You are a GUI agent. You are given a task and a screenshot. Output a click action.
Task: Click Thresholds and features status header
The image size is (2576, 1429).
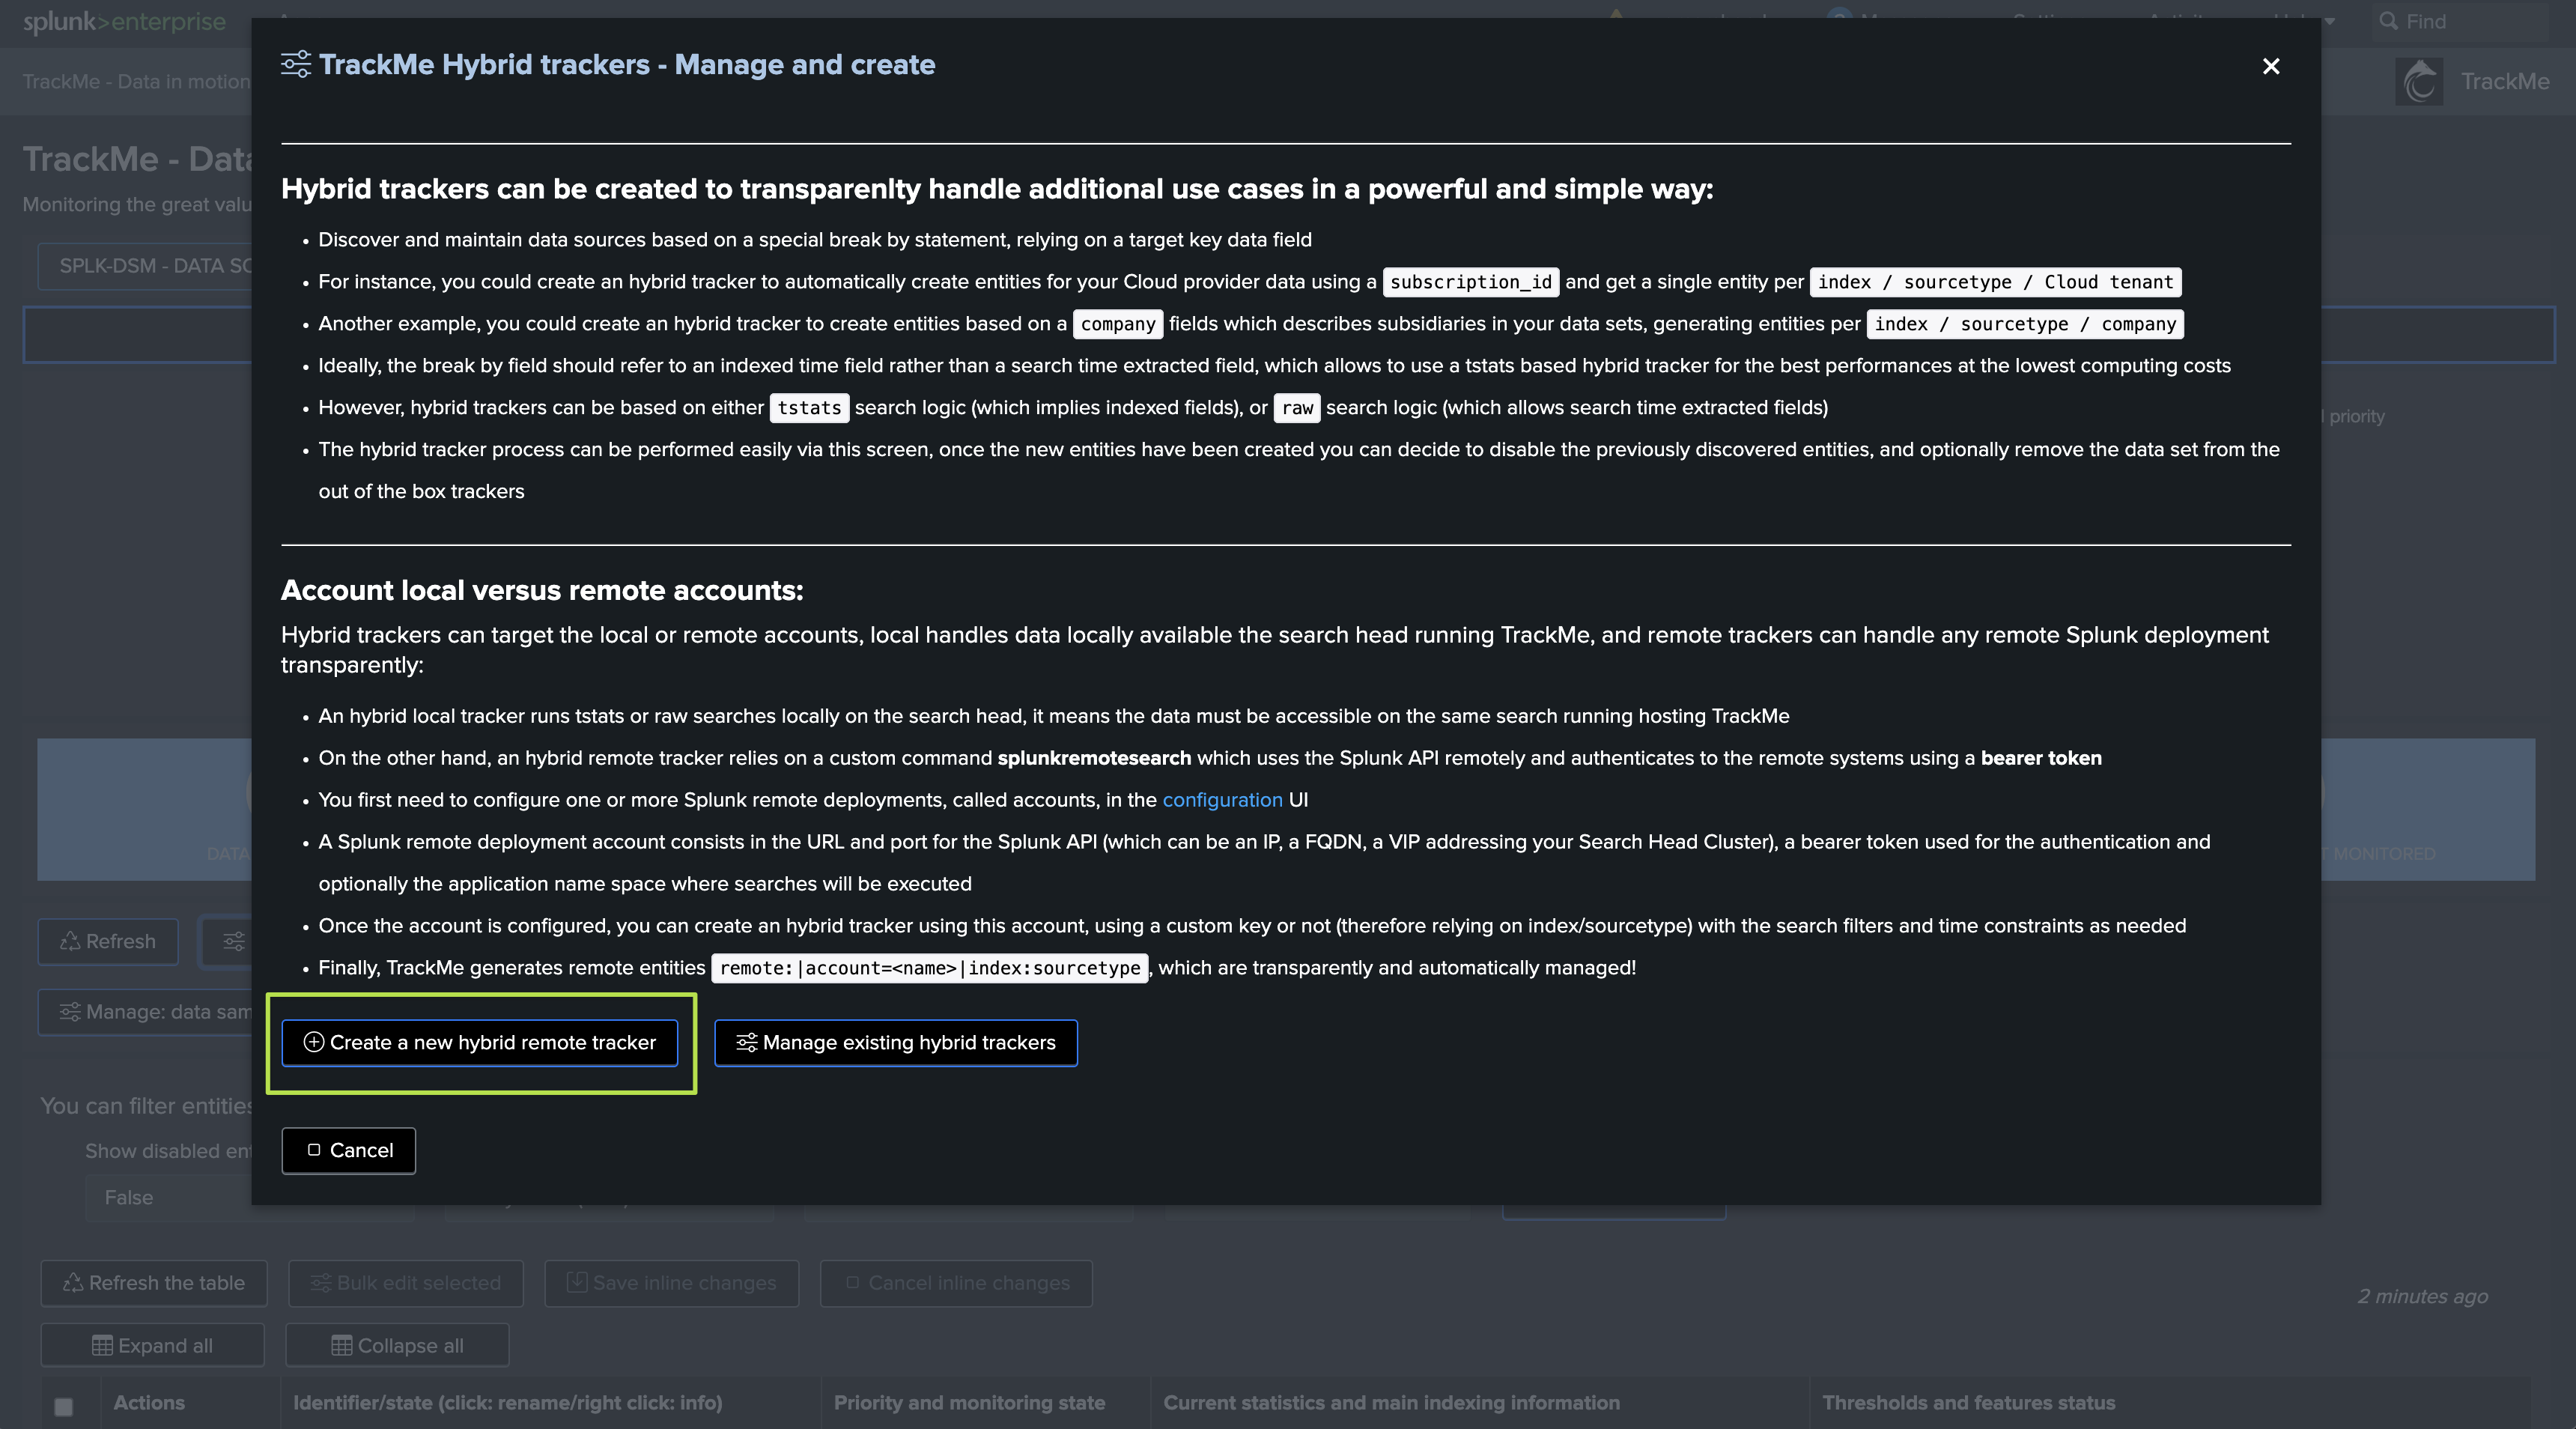(1968, 1403)
